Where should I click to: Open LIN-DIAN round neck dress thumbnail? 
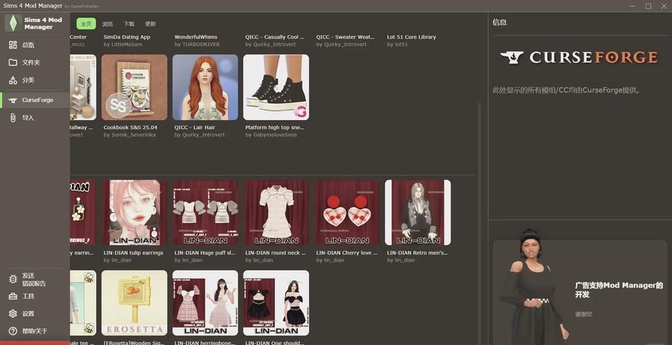pyautogui.click(x=276, y=213)
